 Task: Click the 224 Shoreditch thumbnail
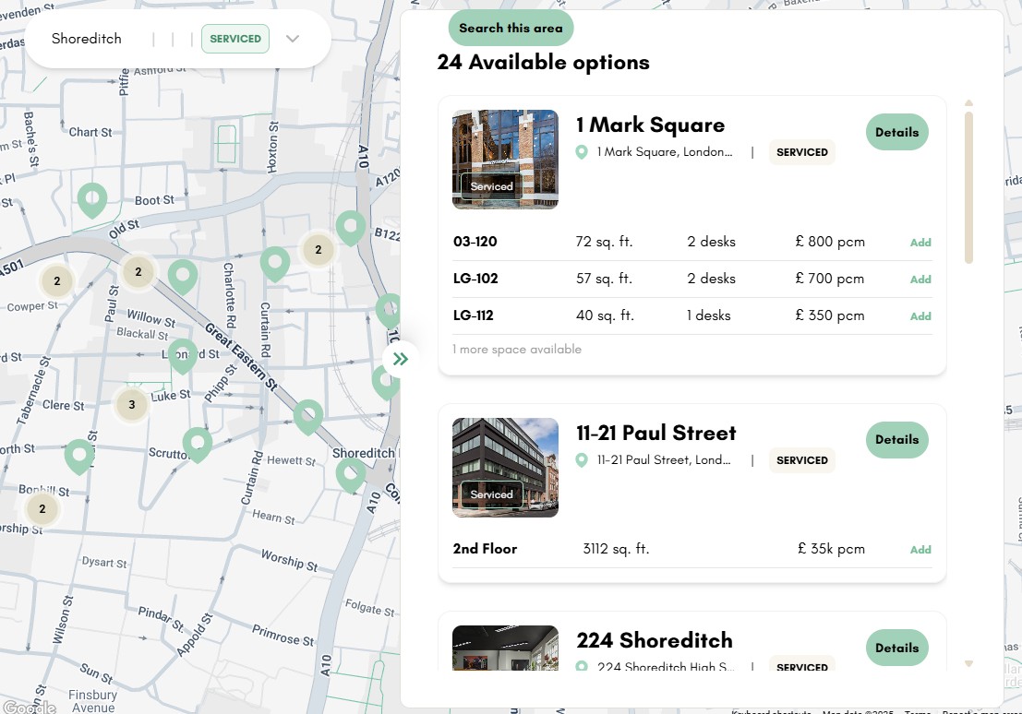(x=505, y=649)
